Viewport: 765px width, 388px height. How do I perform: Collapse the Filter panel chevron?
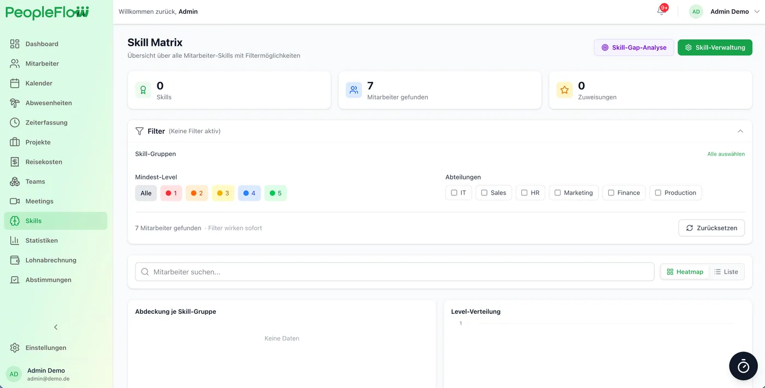point(740,131)
